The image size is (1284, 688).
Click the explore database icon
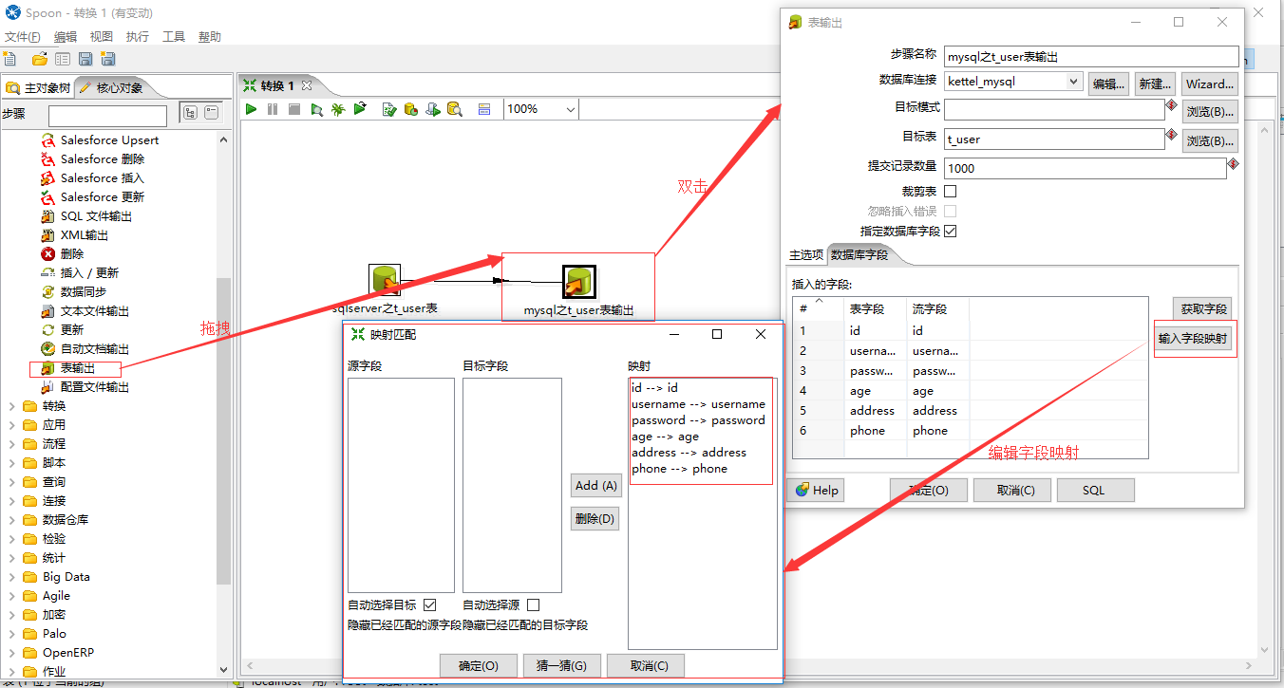coord(454,109)
